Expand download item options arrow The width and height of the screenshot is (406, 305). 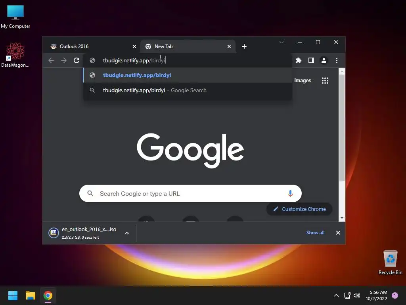127,233
